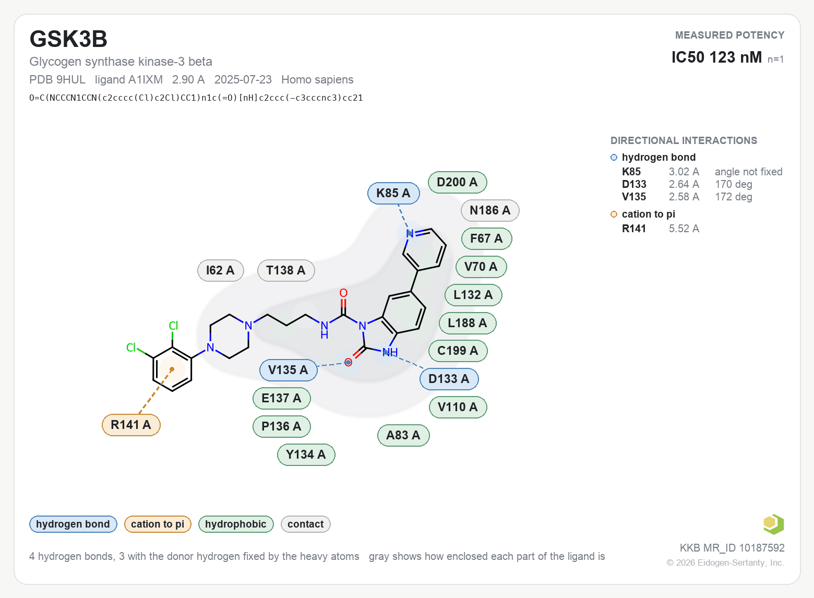Click the PDB 9HUL identifier
Screen dimensions: 814x598
(x=57, y=80)
